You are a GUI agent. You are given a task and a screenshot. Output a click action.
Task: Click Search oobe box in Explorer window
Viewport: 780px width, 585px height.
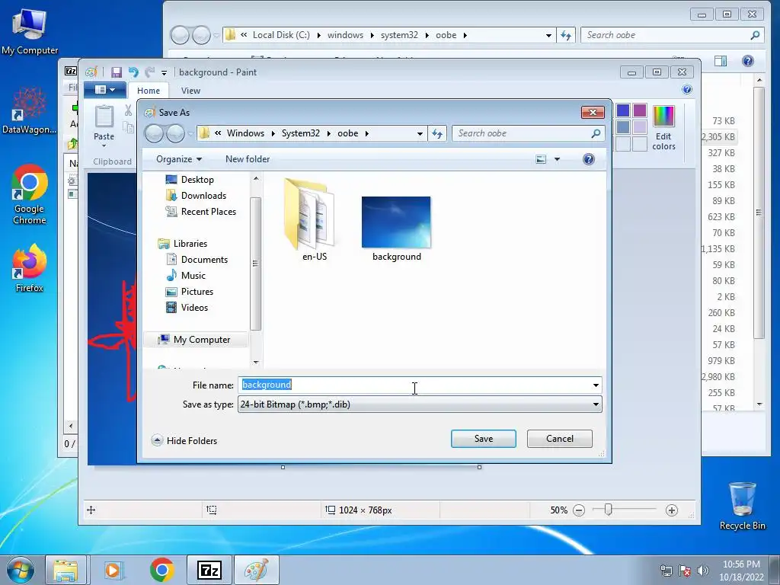coord(672,35)
